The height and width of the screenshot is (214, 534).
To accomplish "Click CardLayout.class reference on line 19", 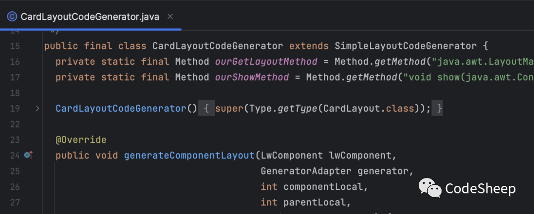I will (368, 109).
